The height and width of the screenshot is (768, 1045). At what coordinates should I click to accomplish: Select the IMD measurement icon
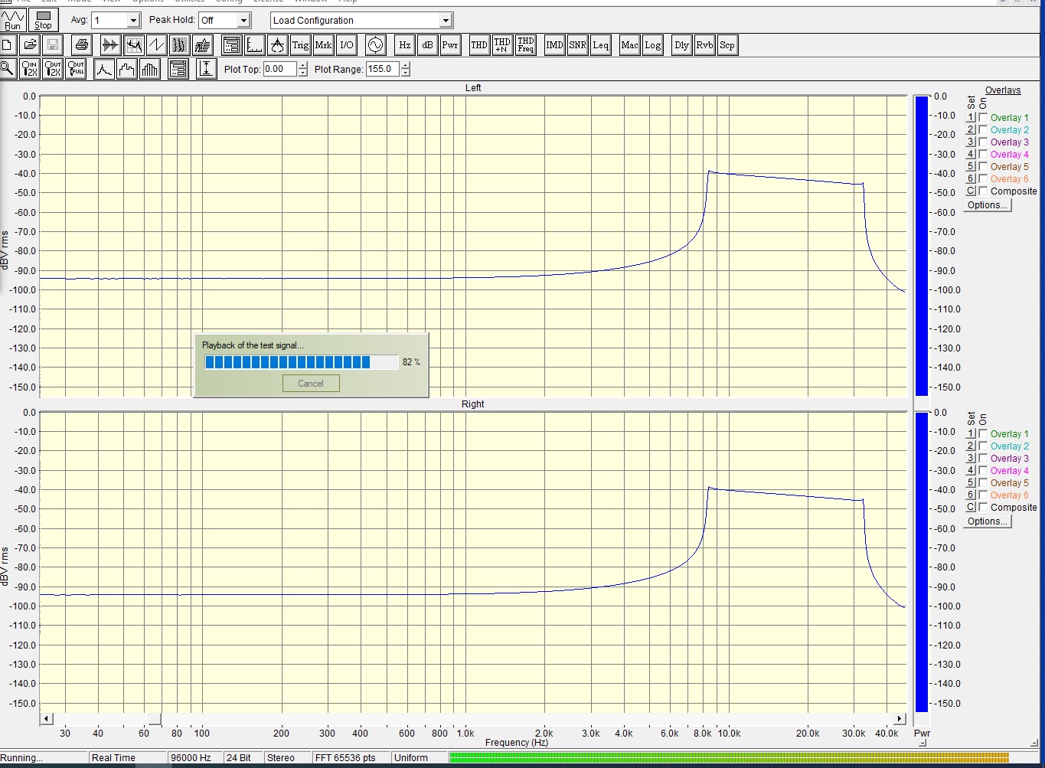pos(554,45)
